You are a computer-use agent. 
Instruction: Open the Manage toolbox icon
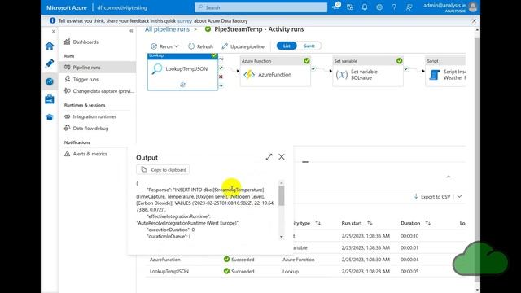[50, 99]
